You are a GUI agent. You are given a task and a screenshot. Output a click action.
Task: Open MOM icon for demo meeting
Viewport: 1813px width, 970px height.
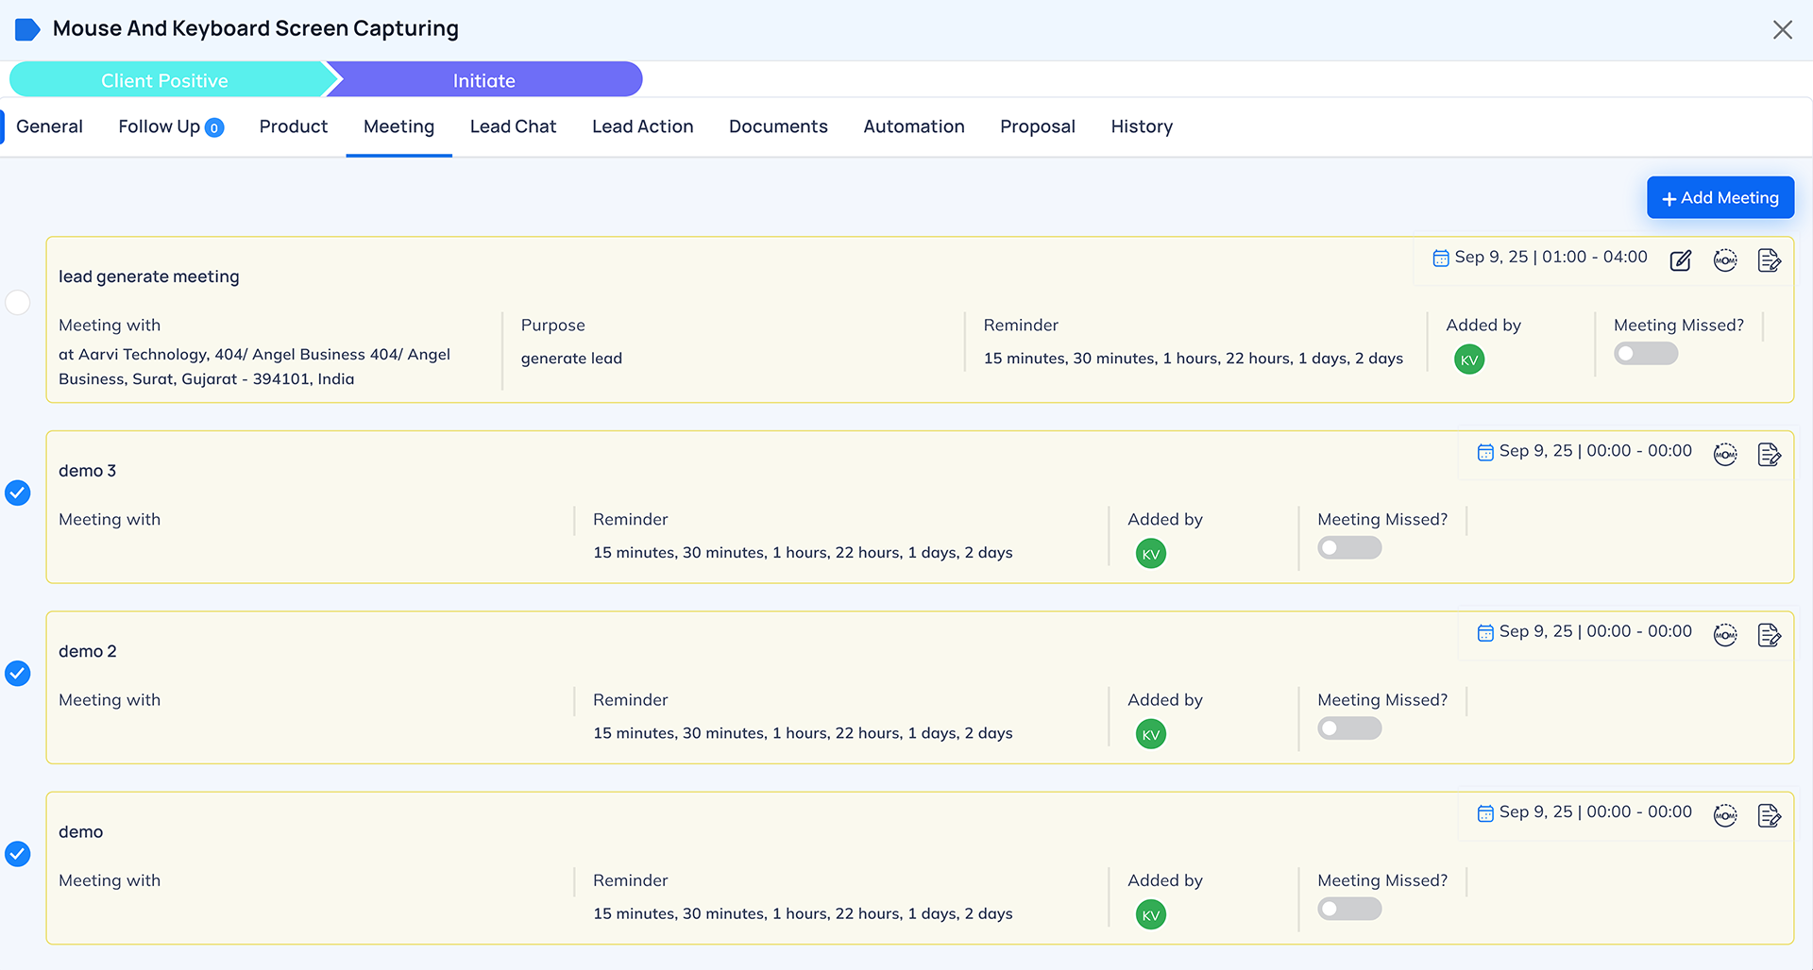point(1725,815)
